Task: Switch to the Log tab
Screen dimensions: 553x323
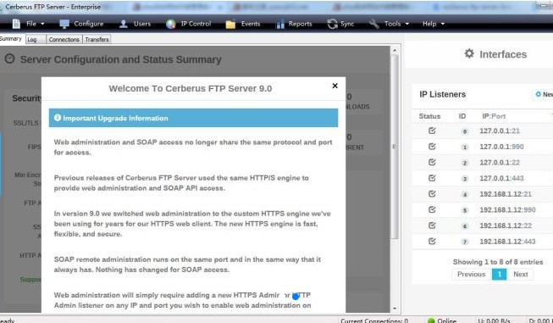Action: tap(36, 40)
